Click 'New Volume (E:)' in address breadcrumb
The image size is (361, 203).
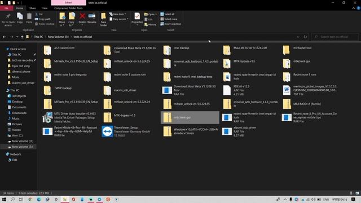(x=58, y=37)
